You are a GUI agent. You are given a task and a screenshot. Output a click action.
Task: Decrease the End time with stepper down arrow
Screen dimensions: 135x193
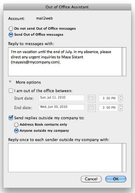coord(121,109)
